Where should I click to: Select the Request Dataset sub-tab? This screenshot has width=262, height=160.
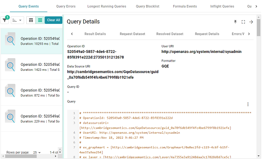tap(132, 34)
